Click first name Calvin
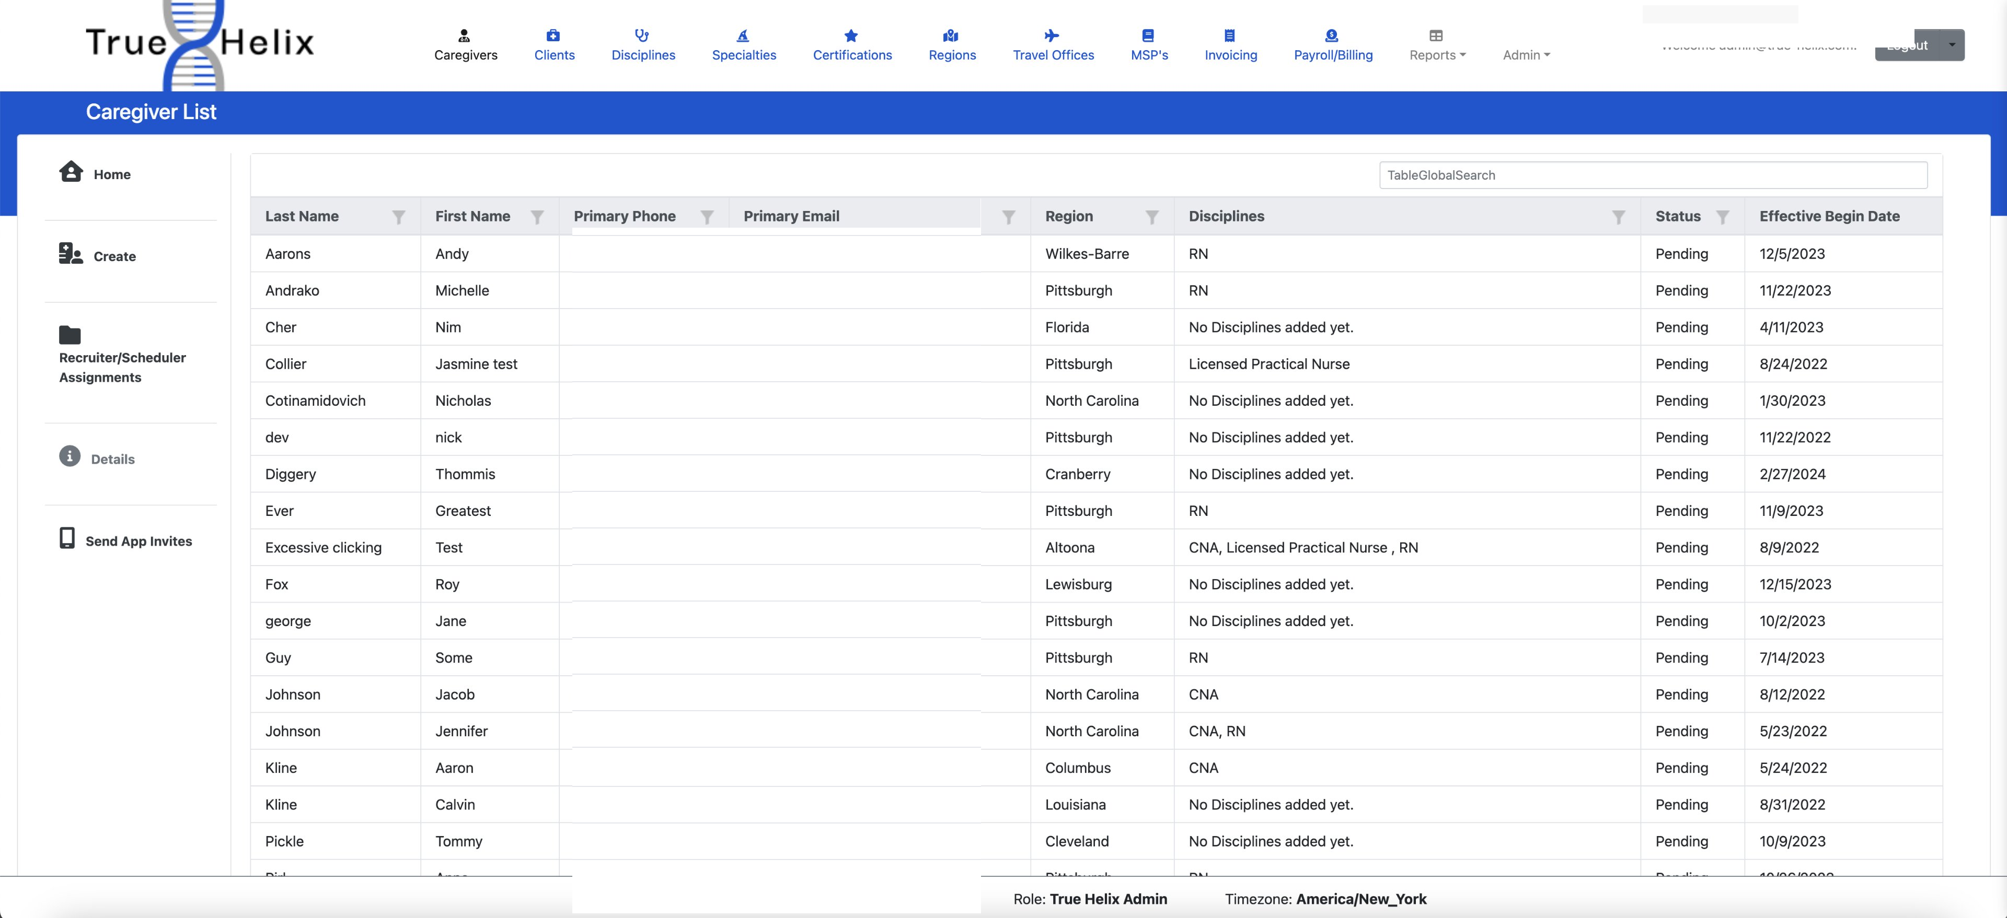The image size is (2007, 918). 455,804
